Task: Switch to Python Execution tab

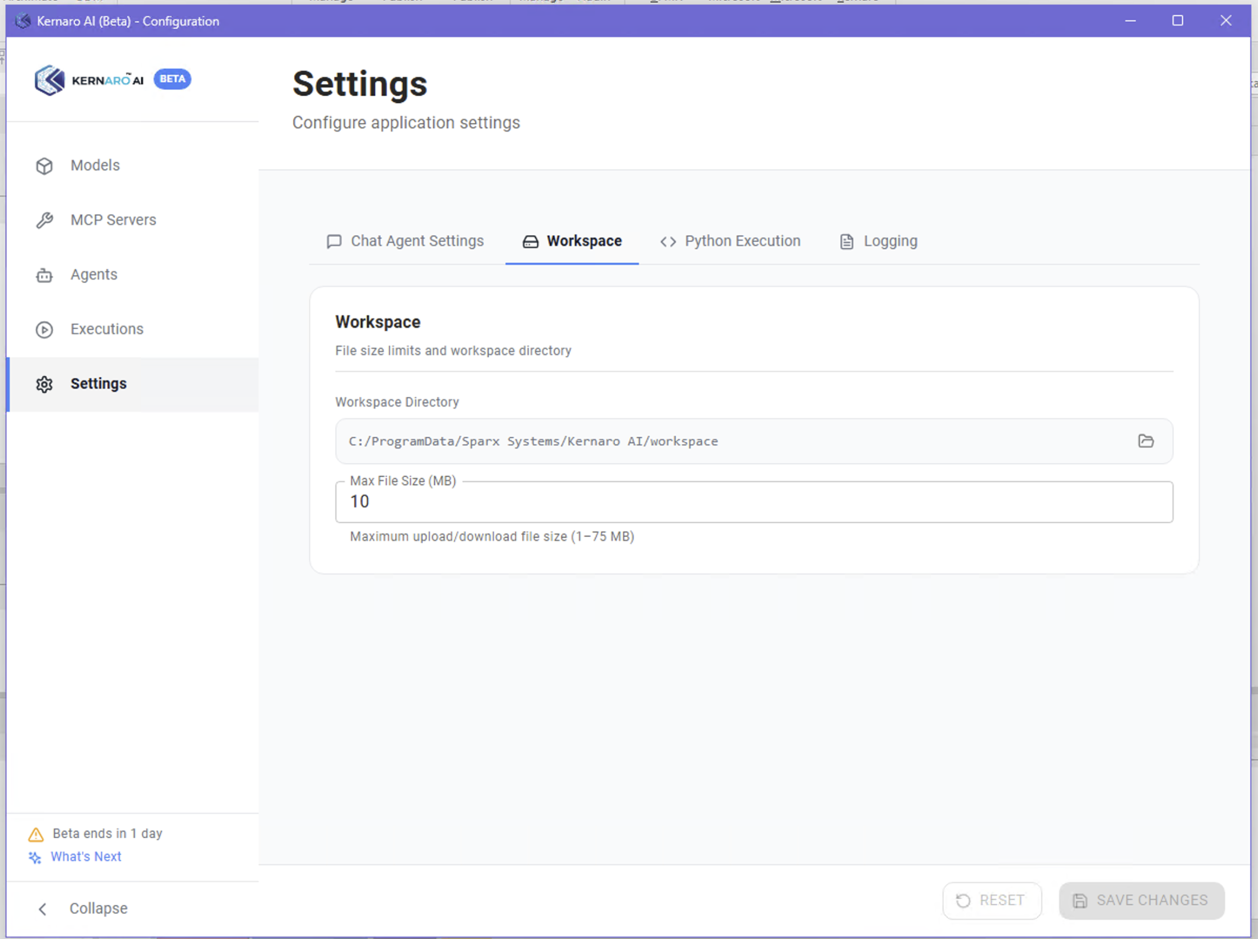Action: tap(731, 241)
